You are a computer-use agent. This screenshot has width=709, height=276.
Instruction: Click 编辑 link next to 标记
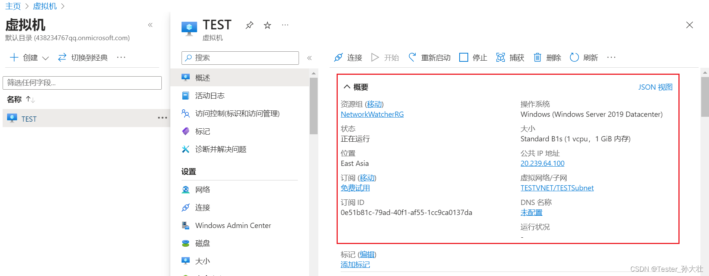click(367, 254)
